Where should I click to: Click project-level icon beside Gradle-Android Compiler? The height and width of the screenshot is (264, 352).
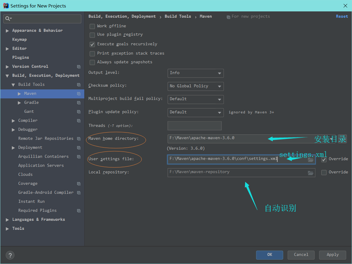pyautogui.click(x=79, y=193)
